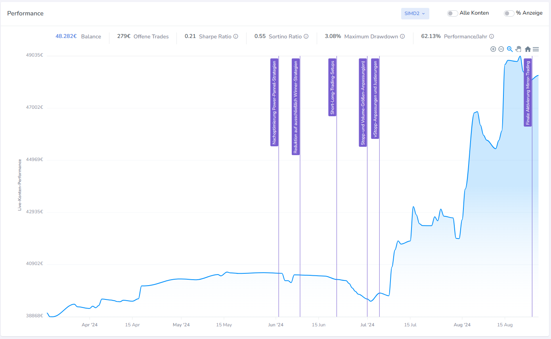Screen dimensions: 551x339
Task: Click the 48.282€ Balance value
Action: pos(66,36)
